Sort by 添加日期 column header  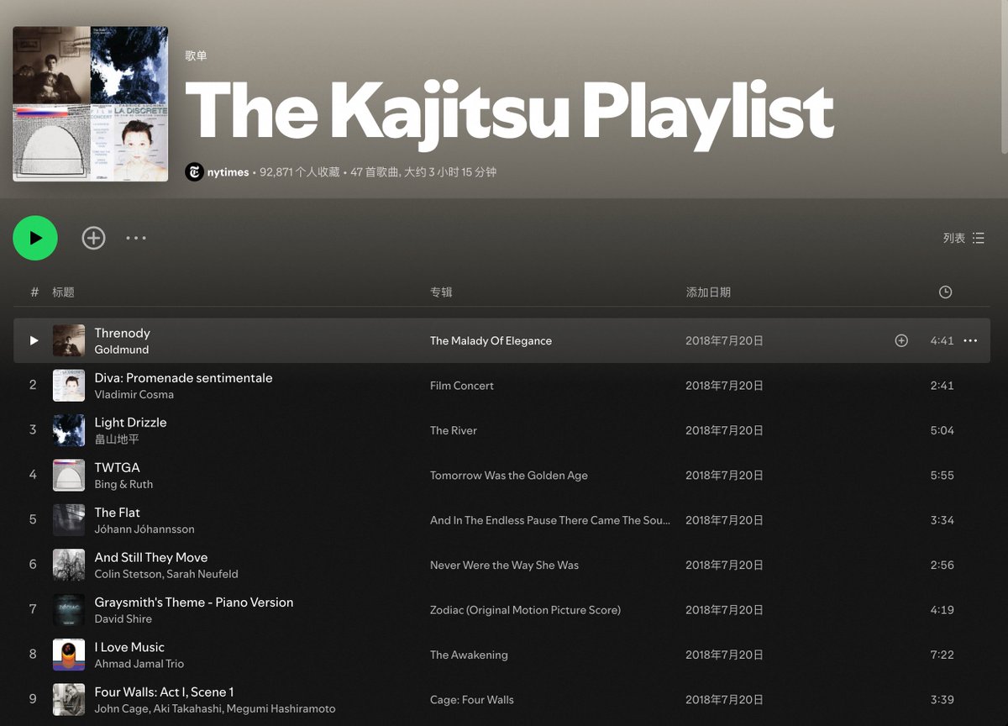pos(708,292)
